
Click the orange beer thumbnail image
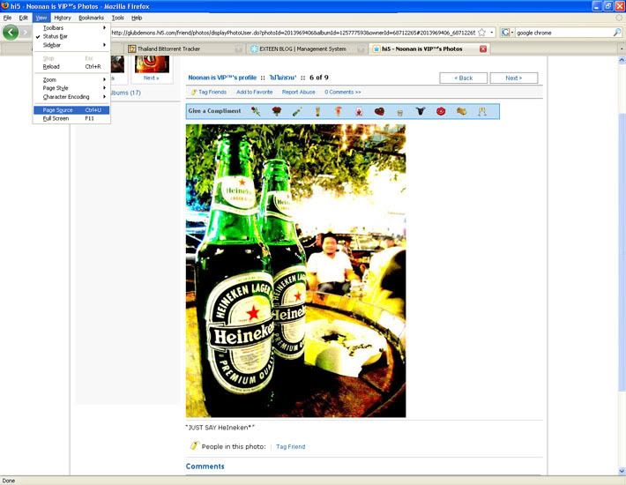point(152,64)
